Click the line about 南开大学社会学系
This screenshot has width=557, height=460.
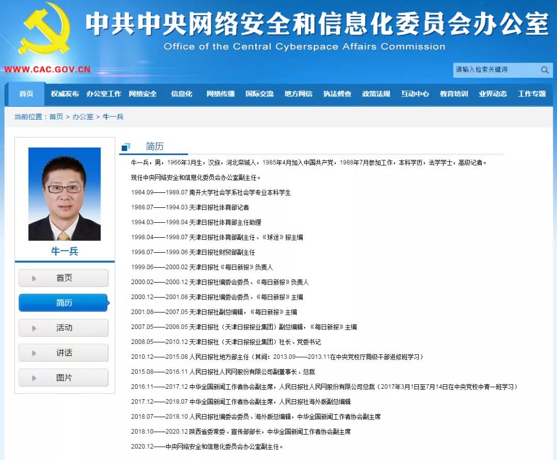[x=210, y=192]
